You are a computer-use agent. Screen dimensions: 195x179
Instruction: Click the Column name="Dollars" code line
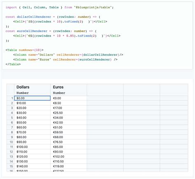click(x=68, y=55)
